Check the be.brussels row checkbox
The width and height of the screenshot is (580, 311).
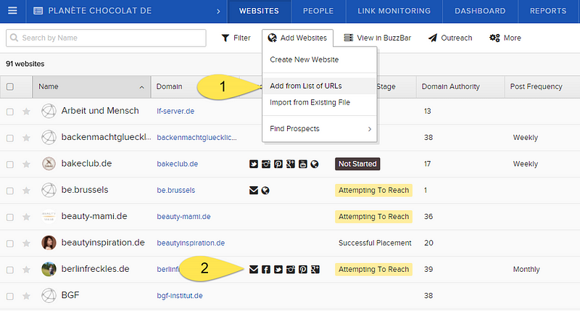click(x=10, y=191)
